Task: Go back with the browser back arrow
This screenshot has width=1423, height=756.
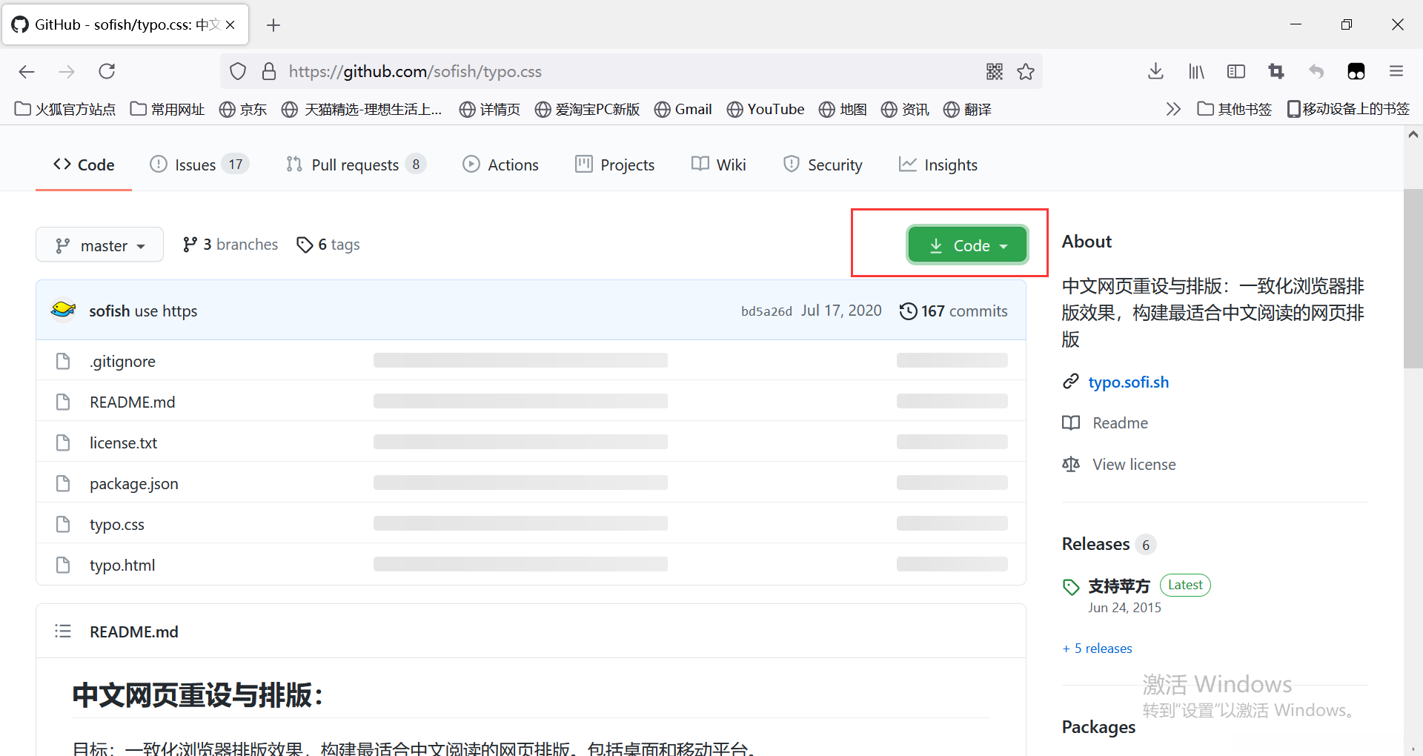Action: 27,71
